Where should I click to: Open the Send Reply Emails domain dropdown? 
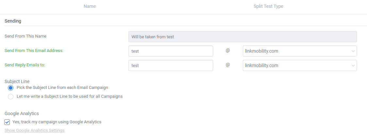coord(300,66)
